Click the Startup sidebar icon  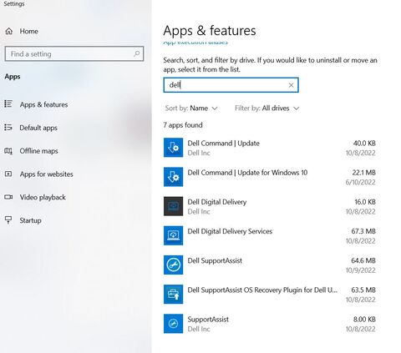8,220
